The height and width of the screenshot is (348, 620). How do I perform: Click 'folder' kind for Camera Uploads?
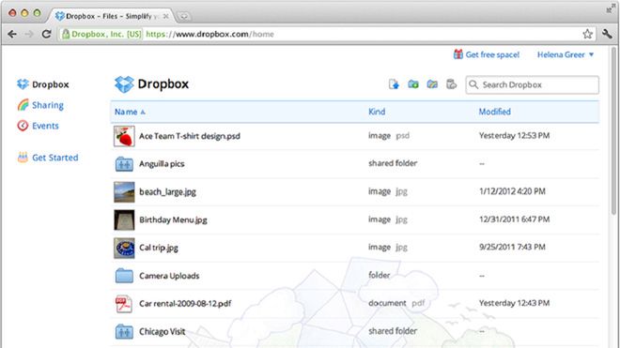click(x=380, y=275)
